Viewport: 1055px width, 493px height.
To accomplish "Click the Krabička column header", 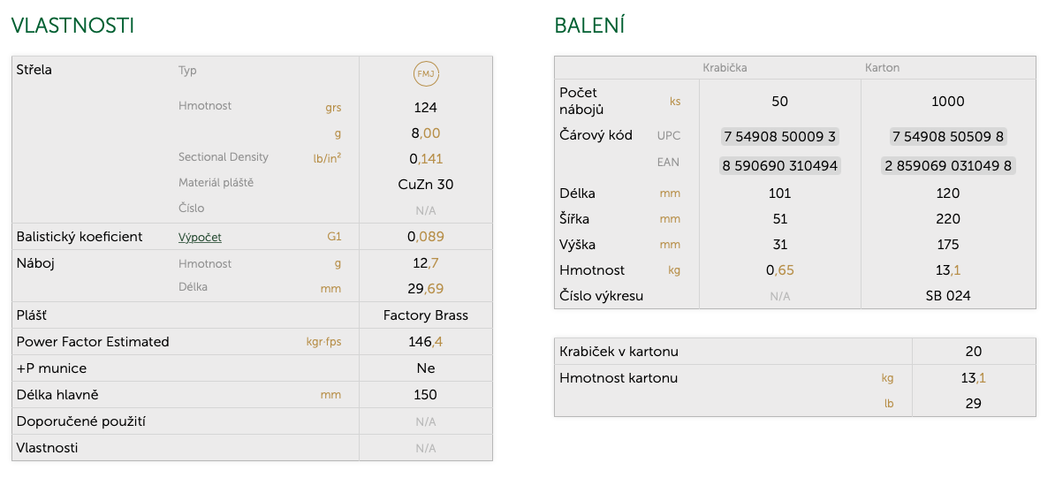I will coord(725,68).
